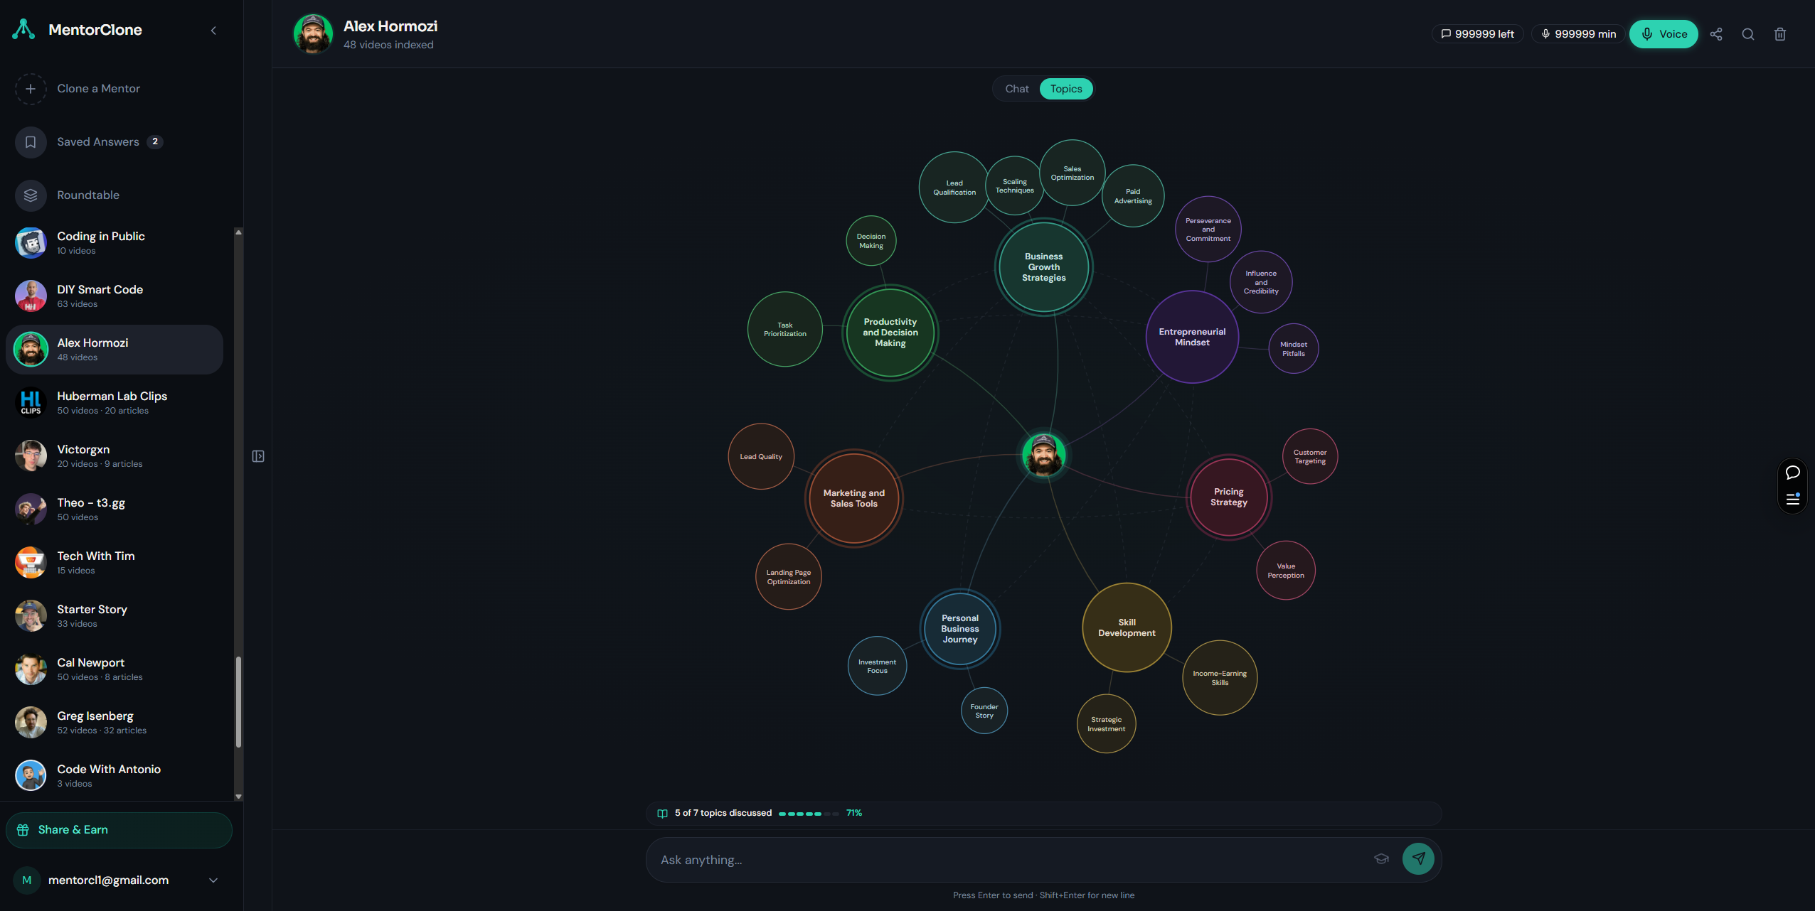The height and width of the screenshot is (911, 1815).
Task: Click the graduation cap icon in the message bar
Action: pos(1380,858)
